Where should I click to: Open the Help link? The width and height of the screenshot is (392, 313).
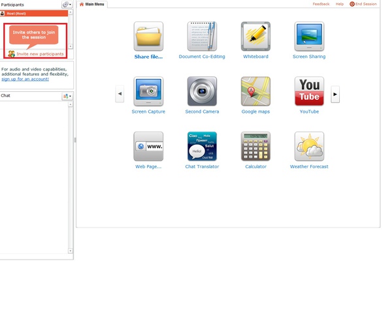340,4
